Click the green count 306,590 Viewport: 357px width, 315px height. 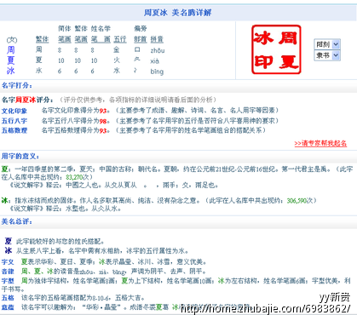[x=297, y=201]
